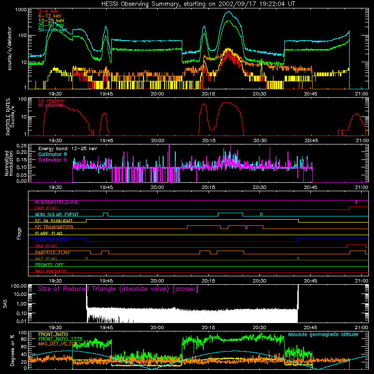Screen dimensions: 374x374
Task: Click the SAA_FLAG raised segment near 21:00
Action: pos(356,246)
